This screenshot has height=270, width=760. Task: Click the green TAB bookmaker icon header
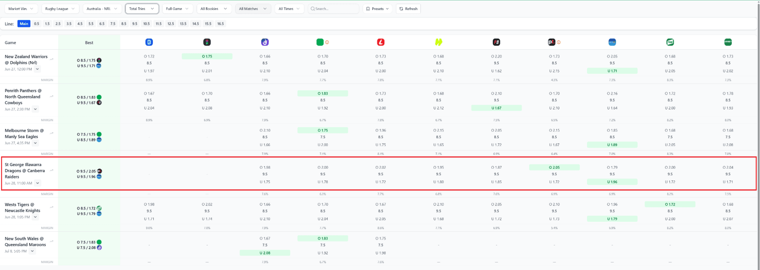click(670, 42)
